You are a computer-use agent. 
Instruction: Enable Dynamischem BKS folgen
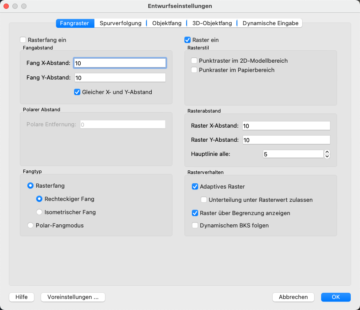(x=195, y=225)
